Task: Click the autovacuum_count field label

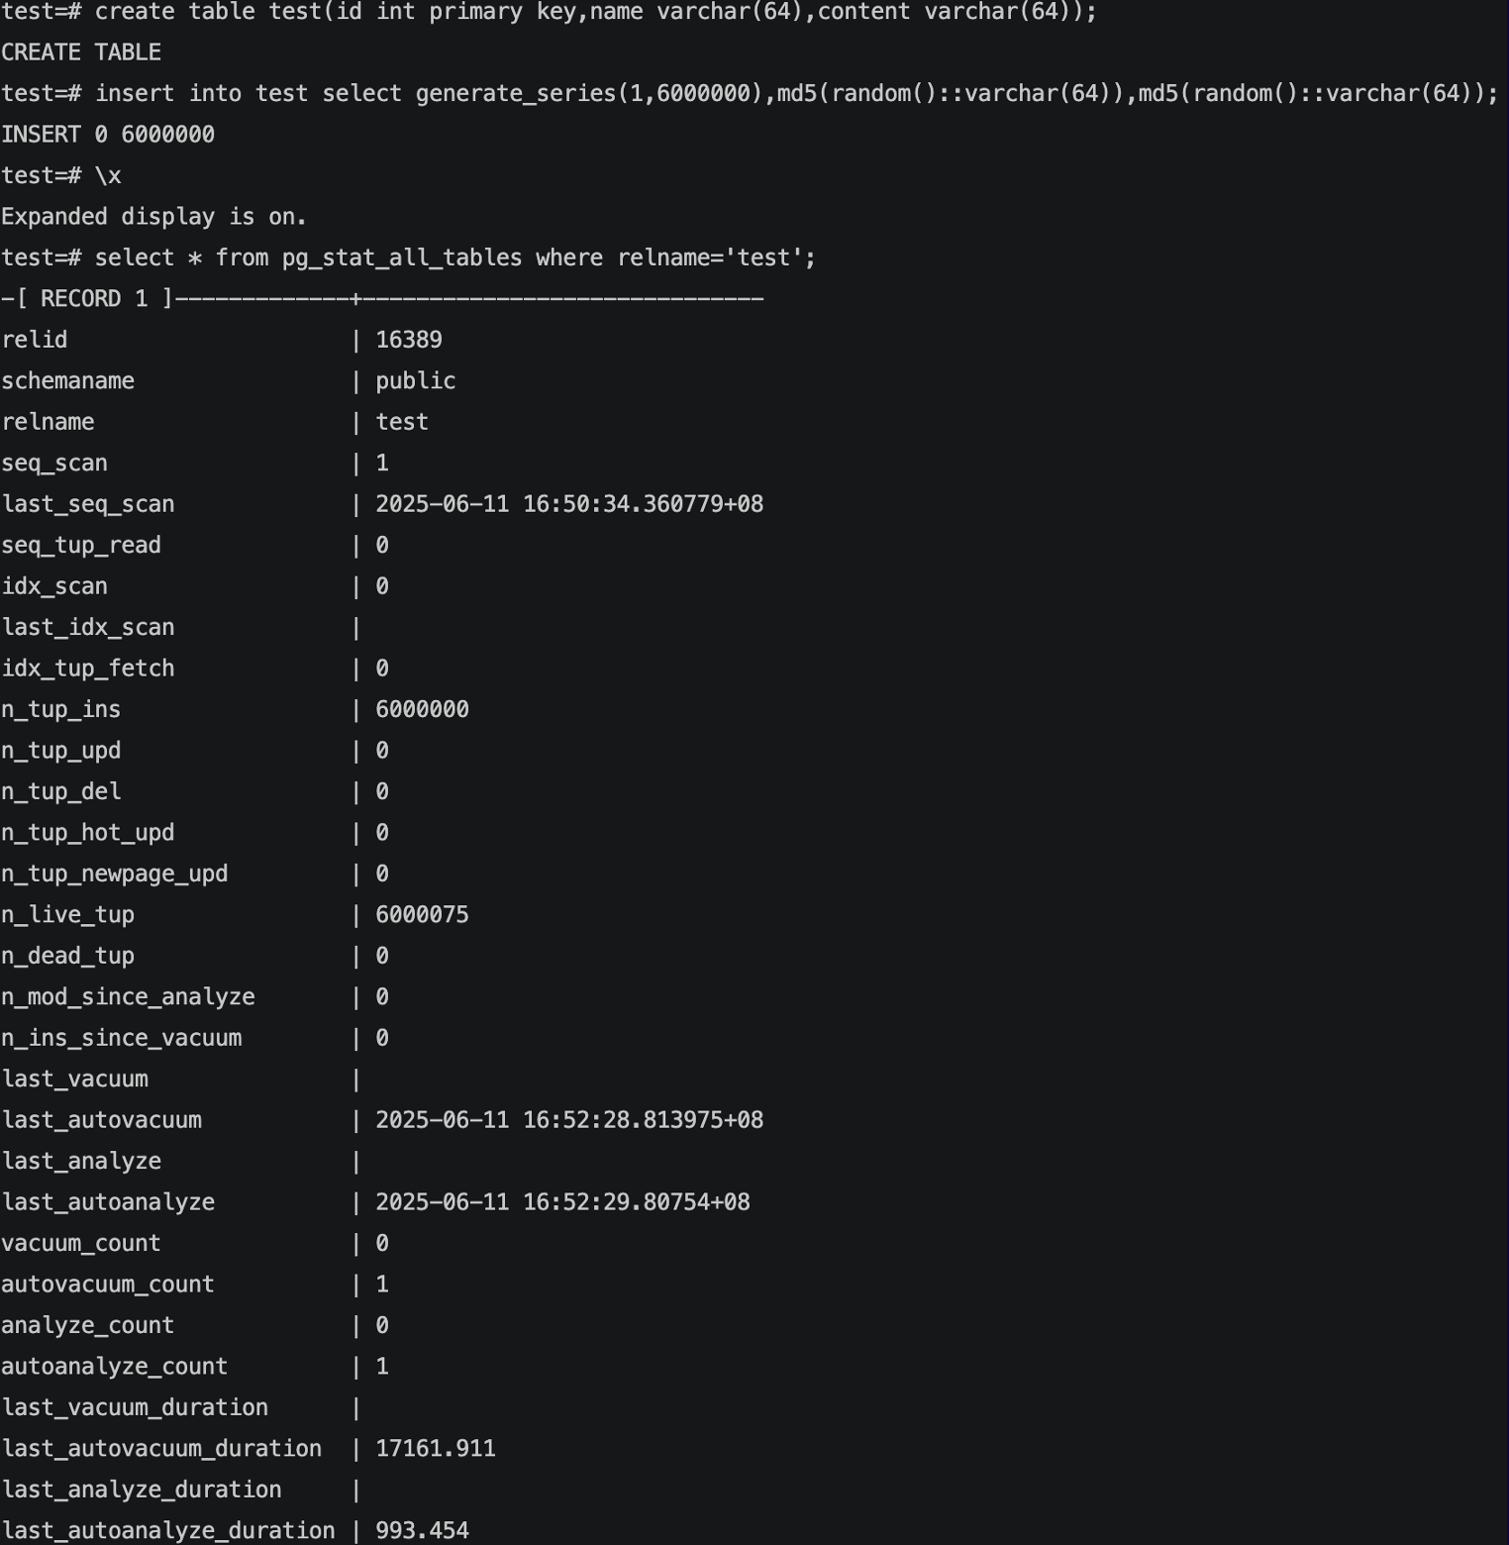Action: click(107, 1285)
